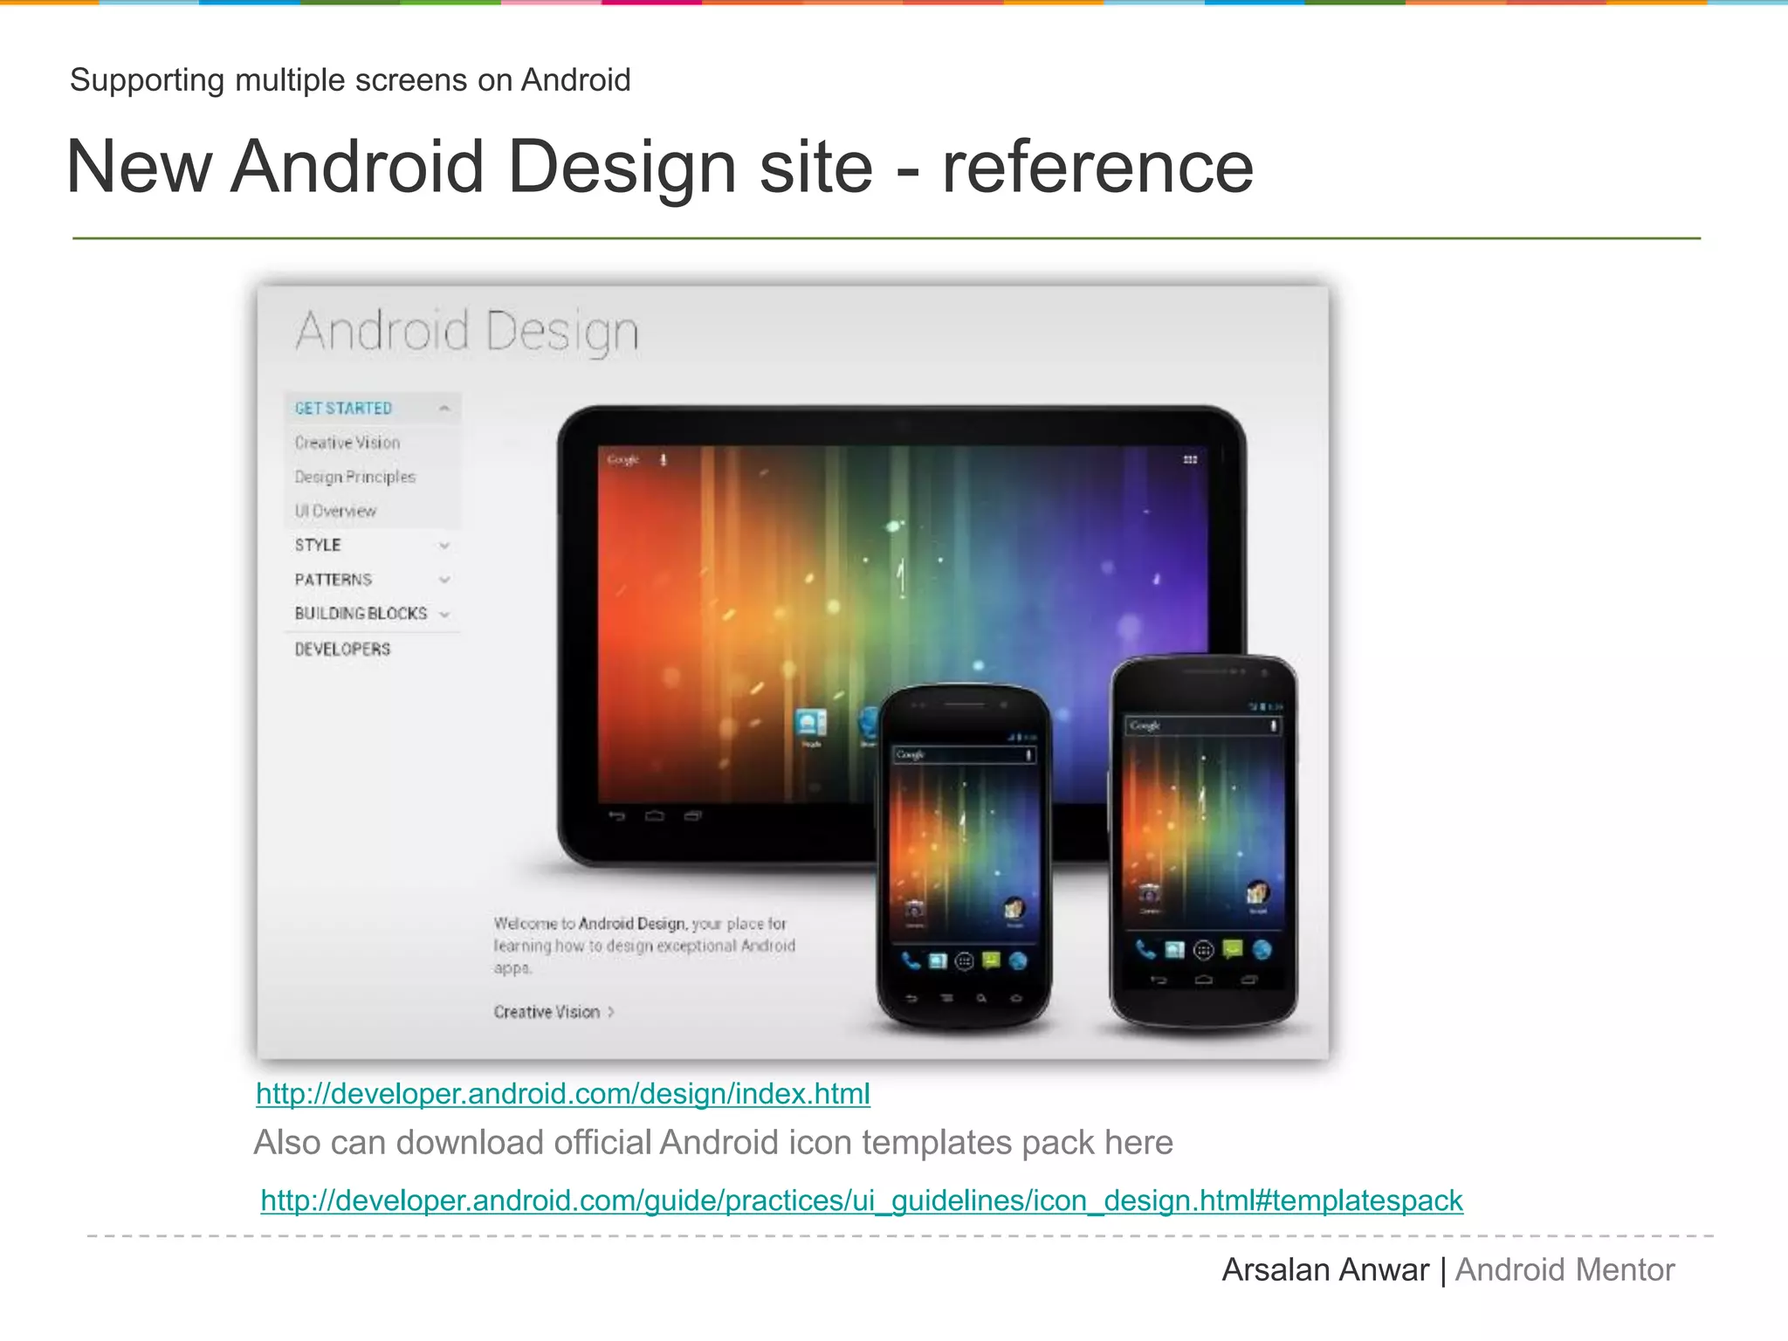Viewport: 1788px width, 1341px height.
Task: Tap Google search bar on left phone
Action: tap(964, 754)
